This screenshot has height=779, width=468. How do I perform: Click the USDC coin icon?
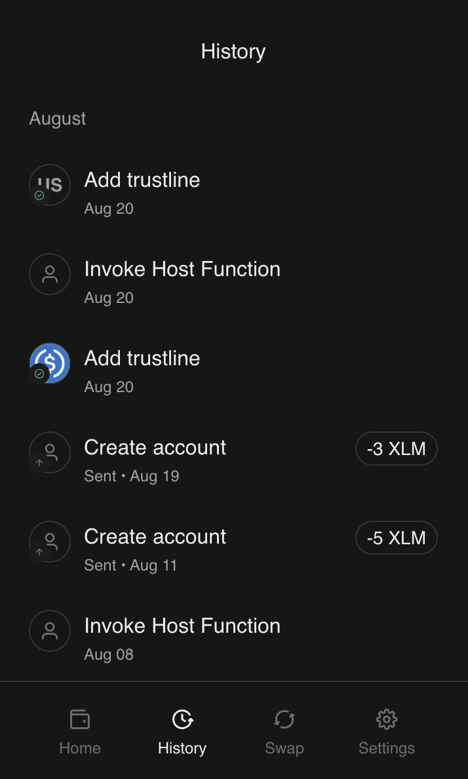(x=50, y=363)
